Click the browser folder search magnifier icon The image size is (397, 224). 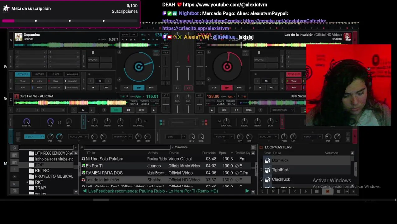tap(14, 148)
